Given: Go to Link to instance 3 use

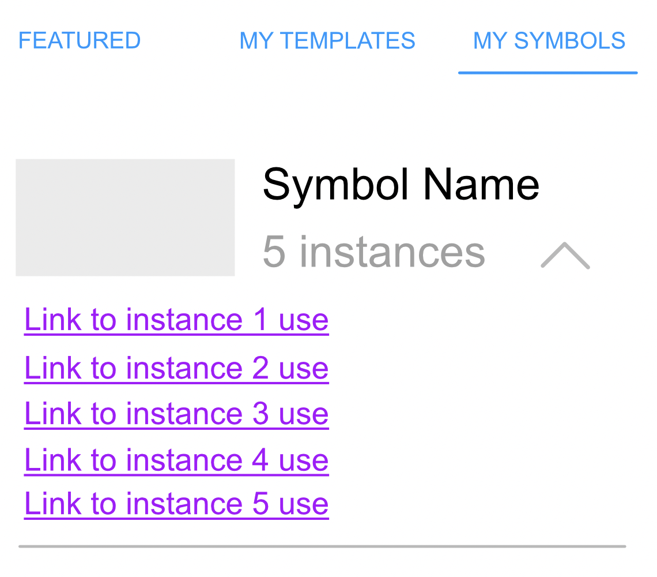Looking at the screenshot, I should [x=176, y=414].
